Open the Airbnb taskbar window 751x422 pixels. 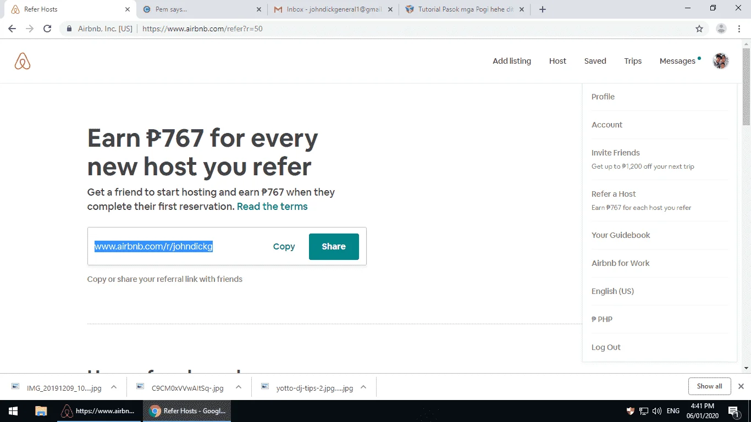[x=100, y=411]
